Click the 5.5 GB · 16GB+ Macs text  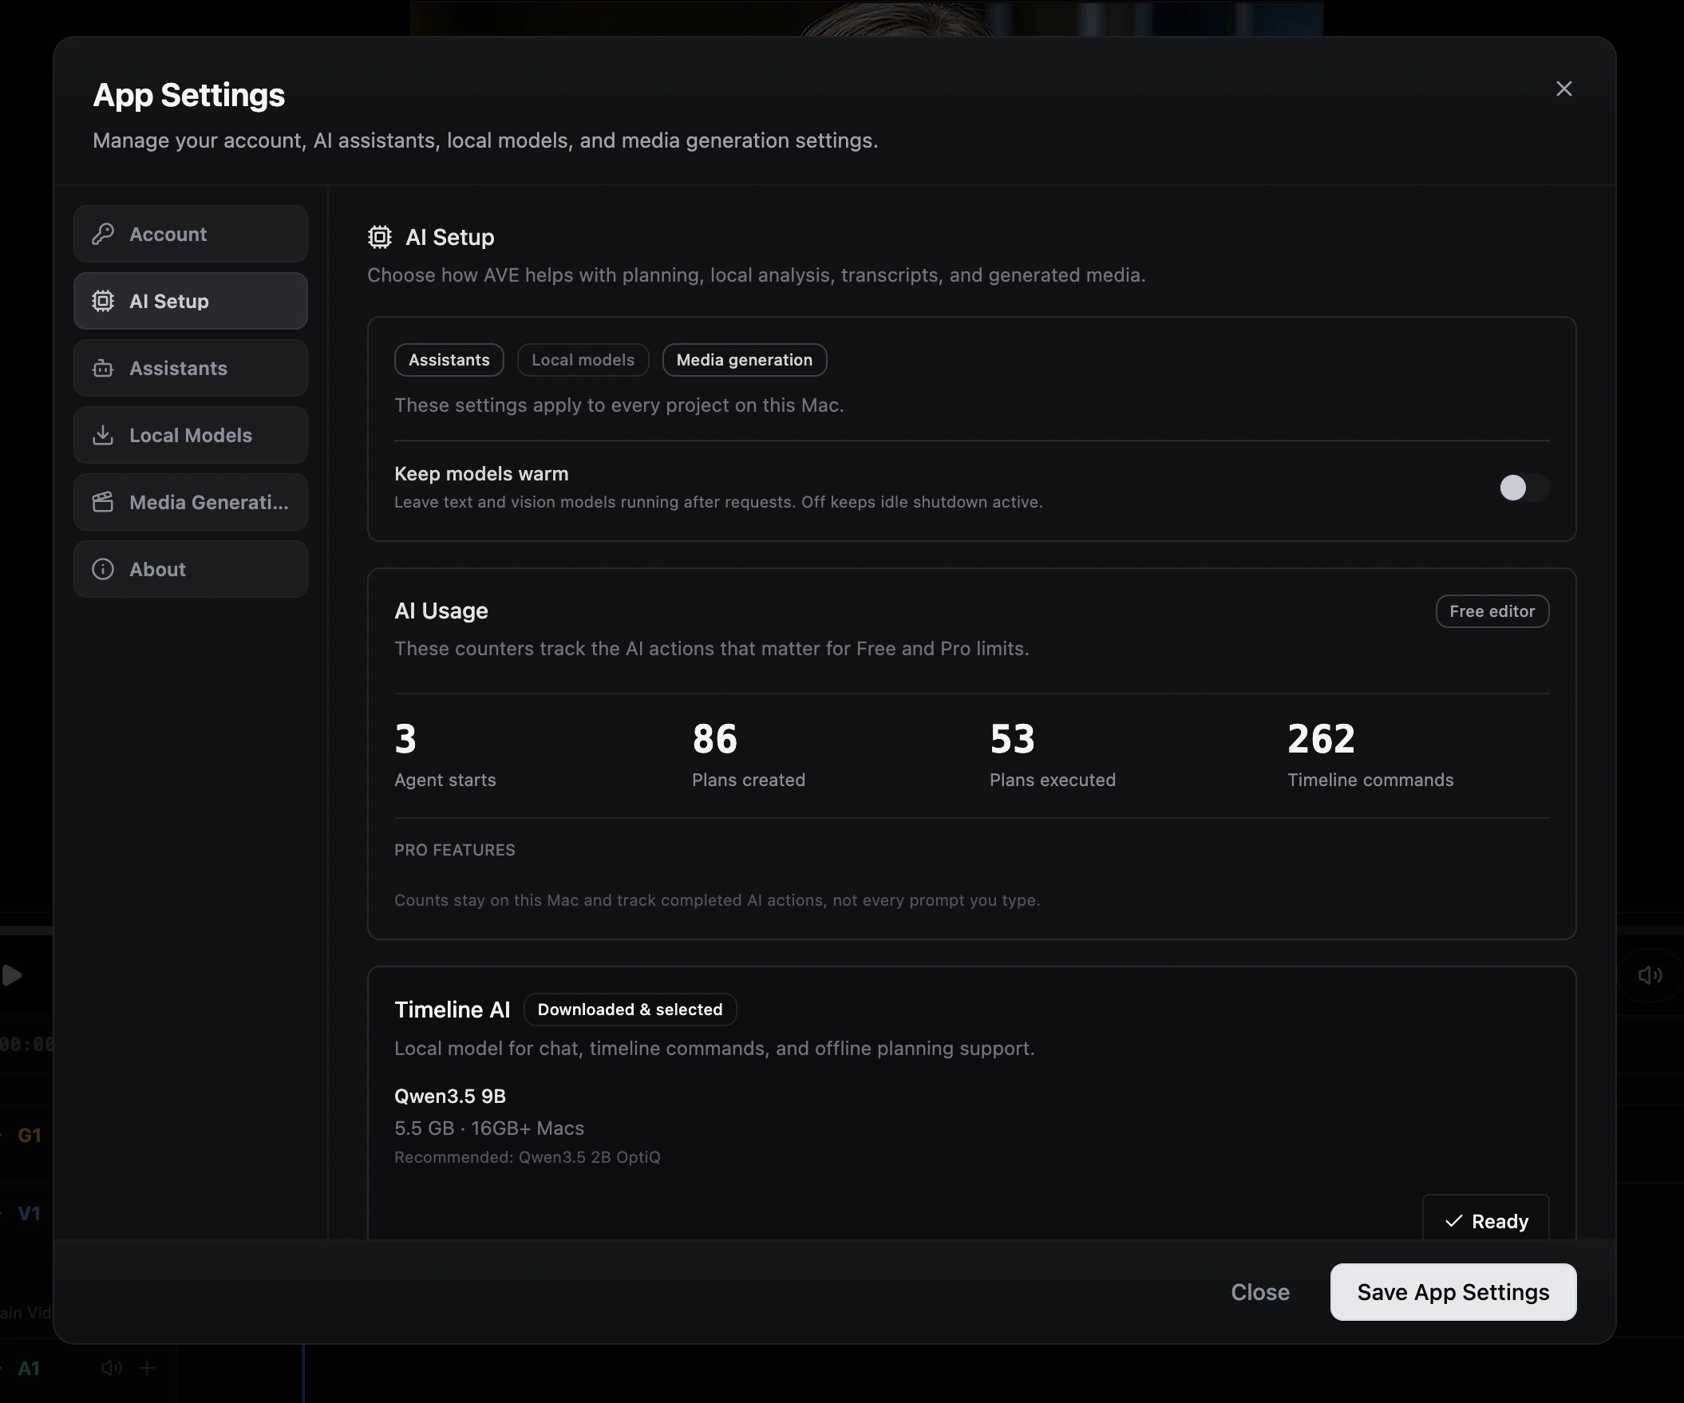[489, 1128]
